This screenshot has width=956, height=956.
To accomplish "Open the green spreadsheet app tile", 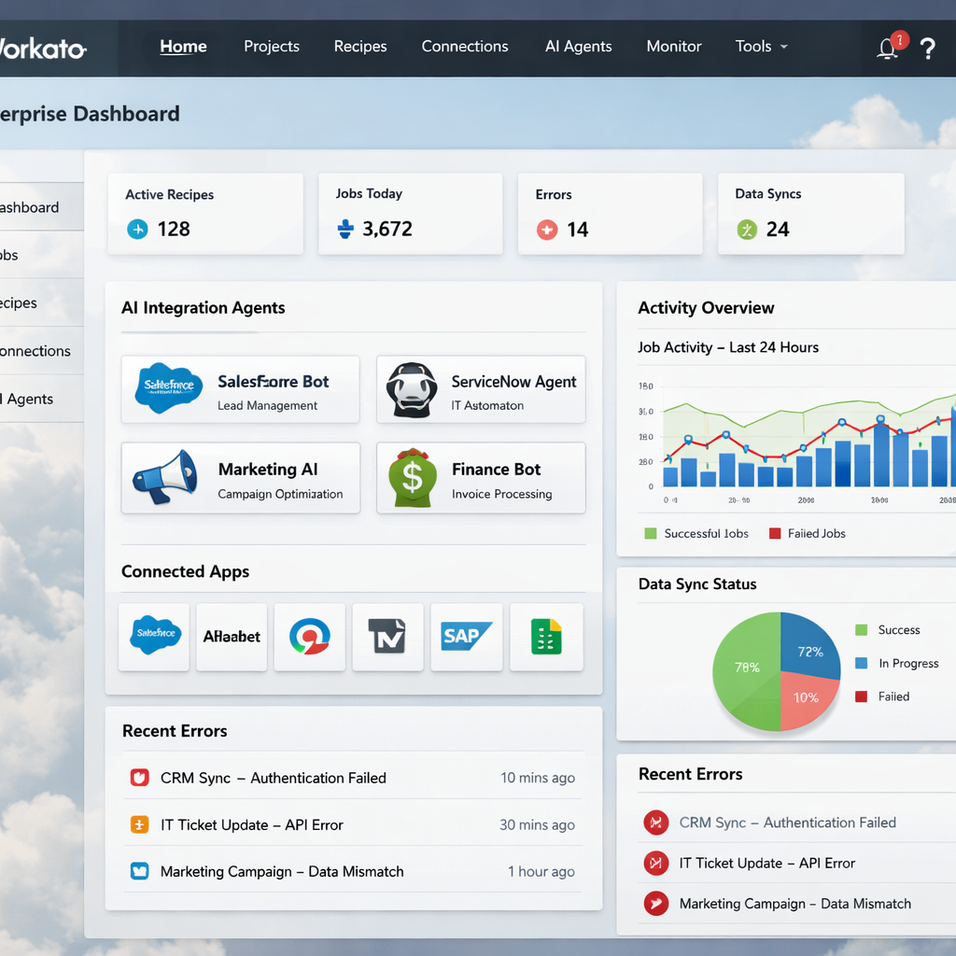I will coord(546,637).
